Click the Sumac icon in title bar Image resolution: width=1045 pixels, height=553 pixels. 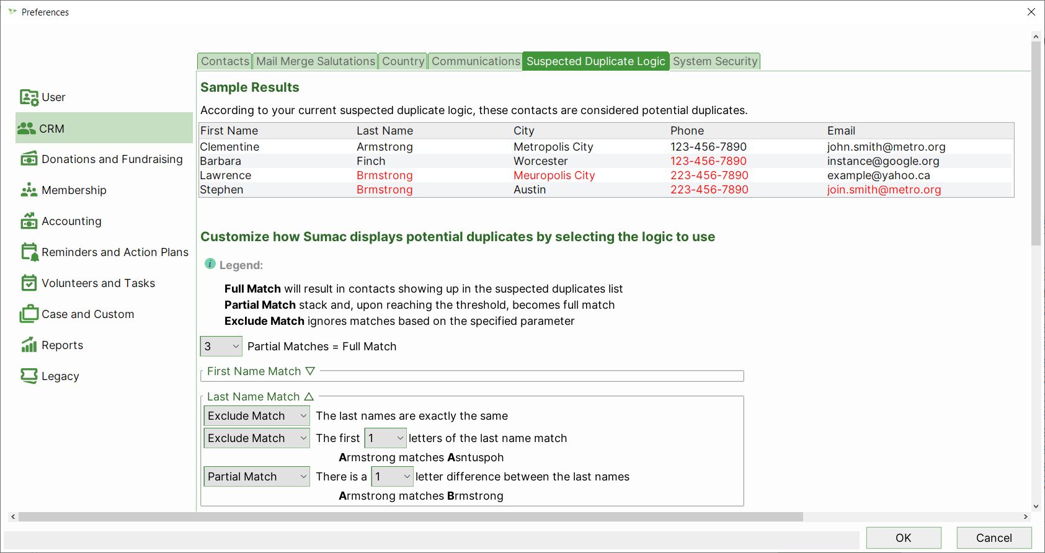tap(12, 12)
